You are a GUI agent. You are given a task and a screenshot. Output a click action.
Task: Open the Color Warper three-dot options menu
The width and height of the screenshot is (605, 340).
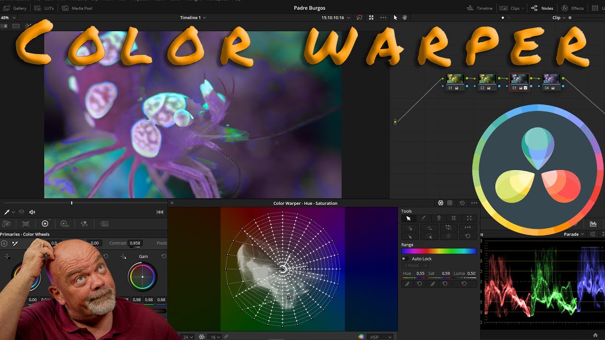coord(474,203)
